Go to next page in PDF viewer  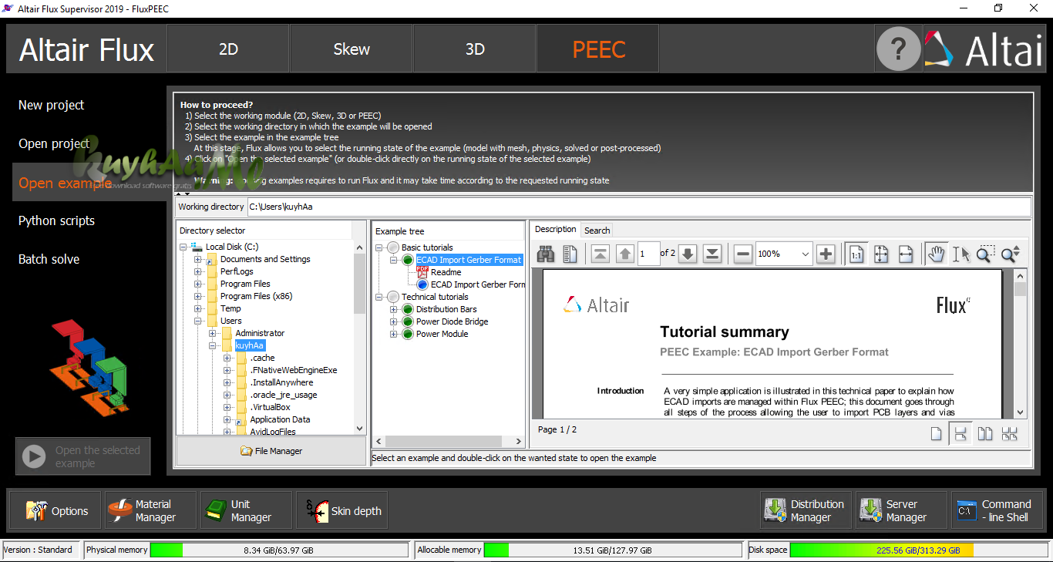(x=688, y=254)
